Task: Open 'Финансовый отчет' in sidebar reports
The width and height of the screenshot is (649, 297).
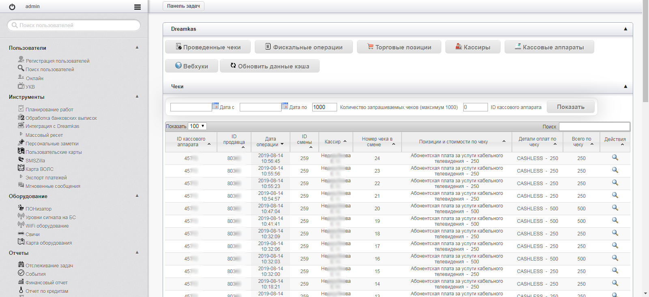Action: click(46, 282)
